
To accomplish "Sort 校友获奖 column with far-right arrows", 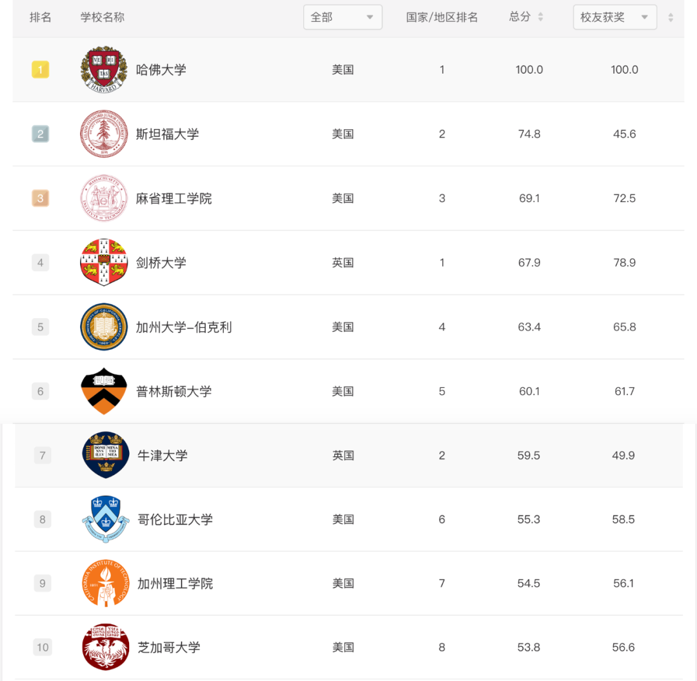I will (671, 17).
